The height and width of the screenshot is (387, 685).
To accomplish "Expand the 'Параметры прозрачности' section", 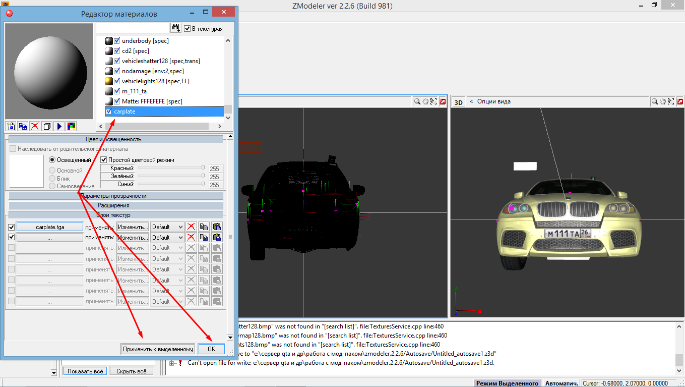I will click(115, 196).
